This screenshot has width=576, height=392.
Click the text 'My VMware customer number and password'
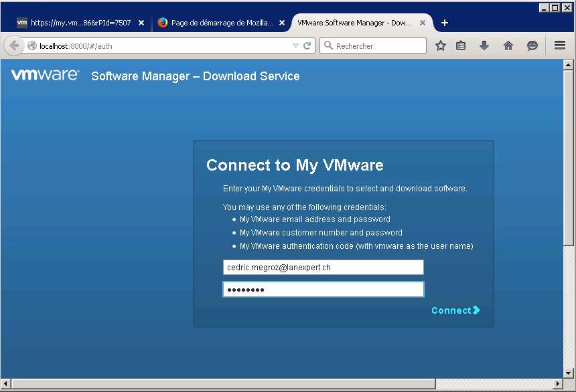click(x=321, y=233)
